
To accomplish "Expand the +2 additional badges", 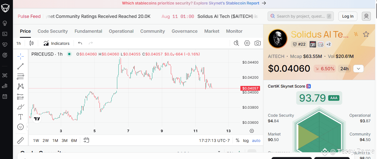I will pos(328,44).
